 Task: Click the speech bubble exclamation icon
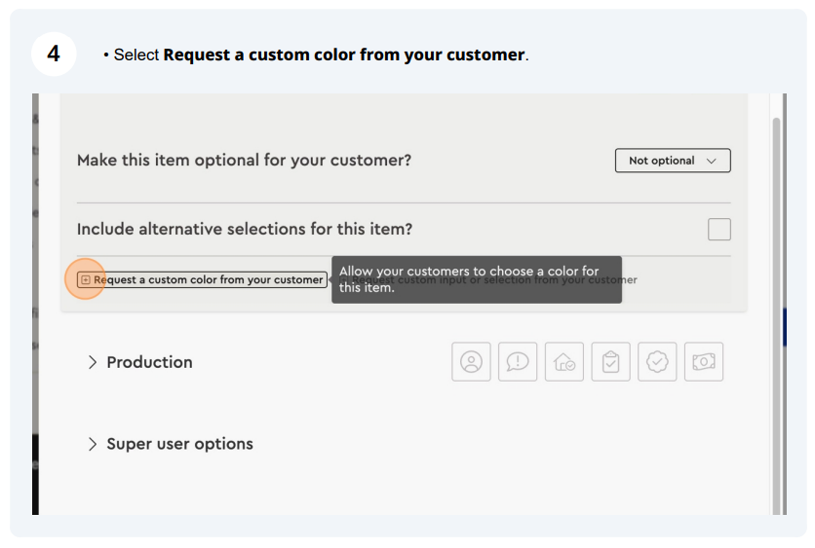[x=518, y=362]
